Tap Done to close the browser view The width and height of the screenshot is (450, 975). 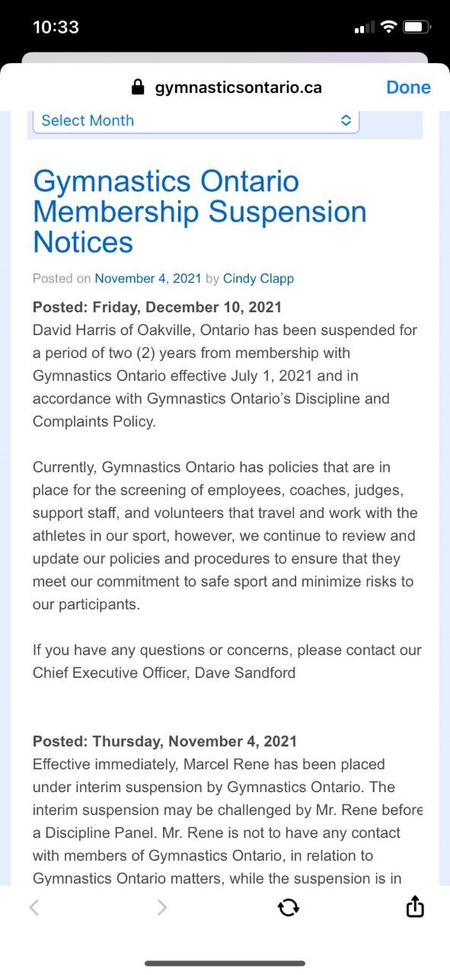point(408,87)
